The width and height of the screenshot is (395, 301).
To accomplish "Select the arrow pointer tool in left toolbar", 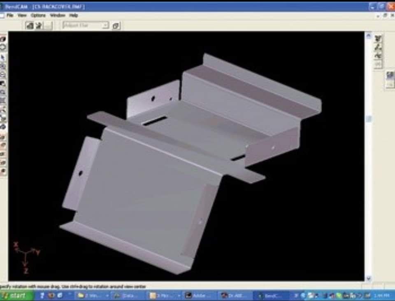I will tap(3, 58).
